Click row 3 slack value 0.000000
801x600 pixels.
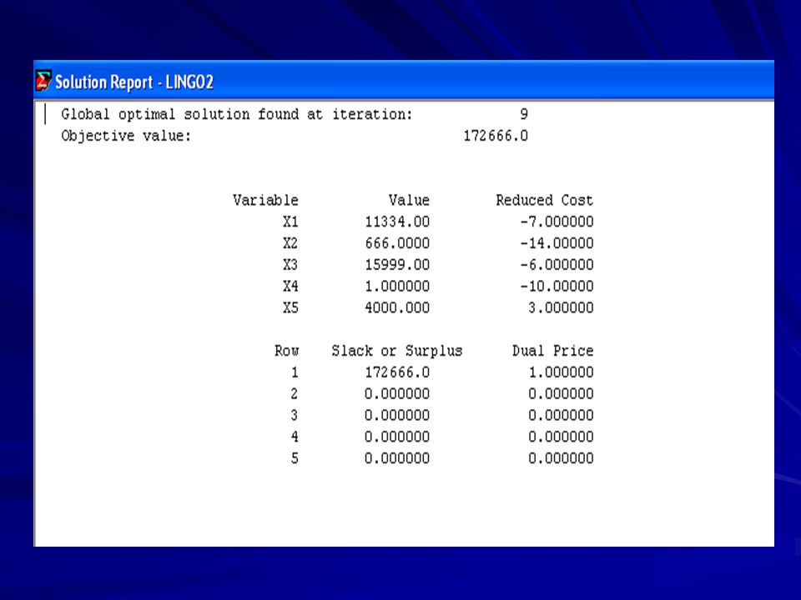[x=397, y=415]
